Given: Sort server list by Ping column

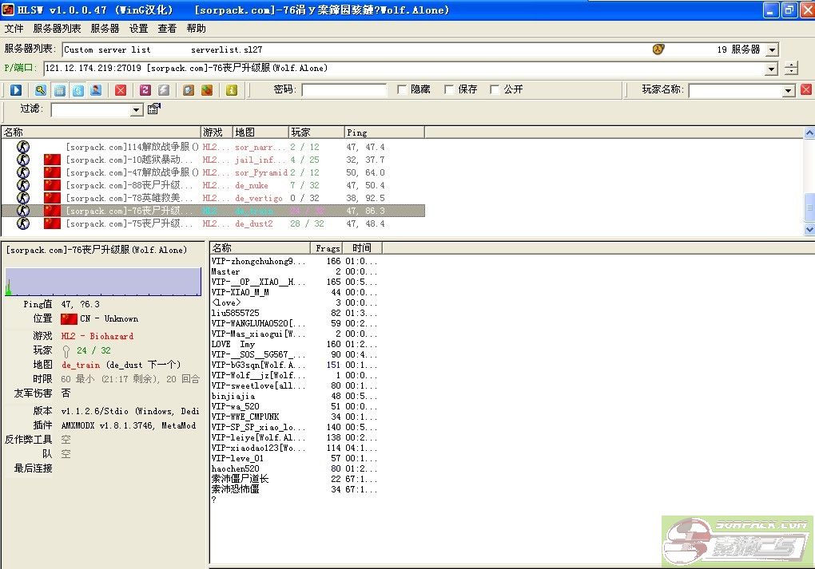Looking at the screenshot, I should [x=384, y=132].
